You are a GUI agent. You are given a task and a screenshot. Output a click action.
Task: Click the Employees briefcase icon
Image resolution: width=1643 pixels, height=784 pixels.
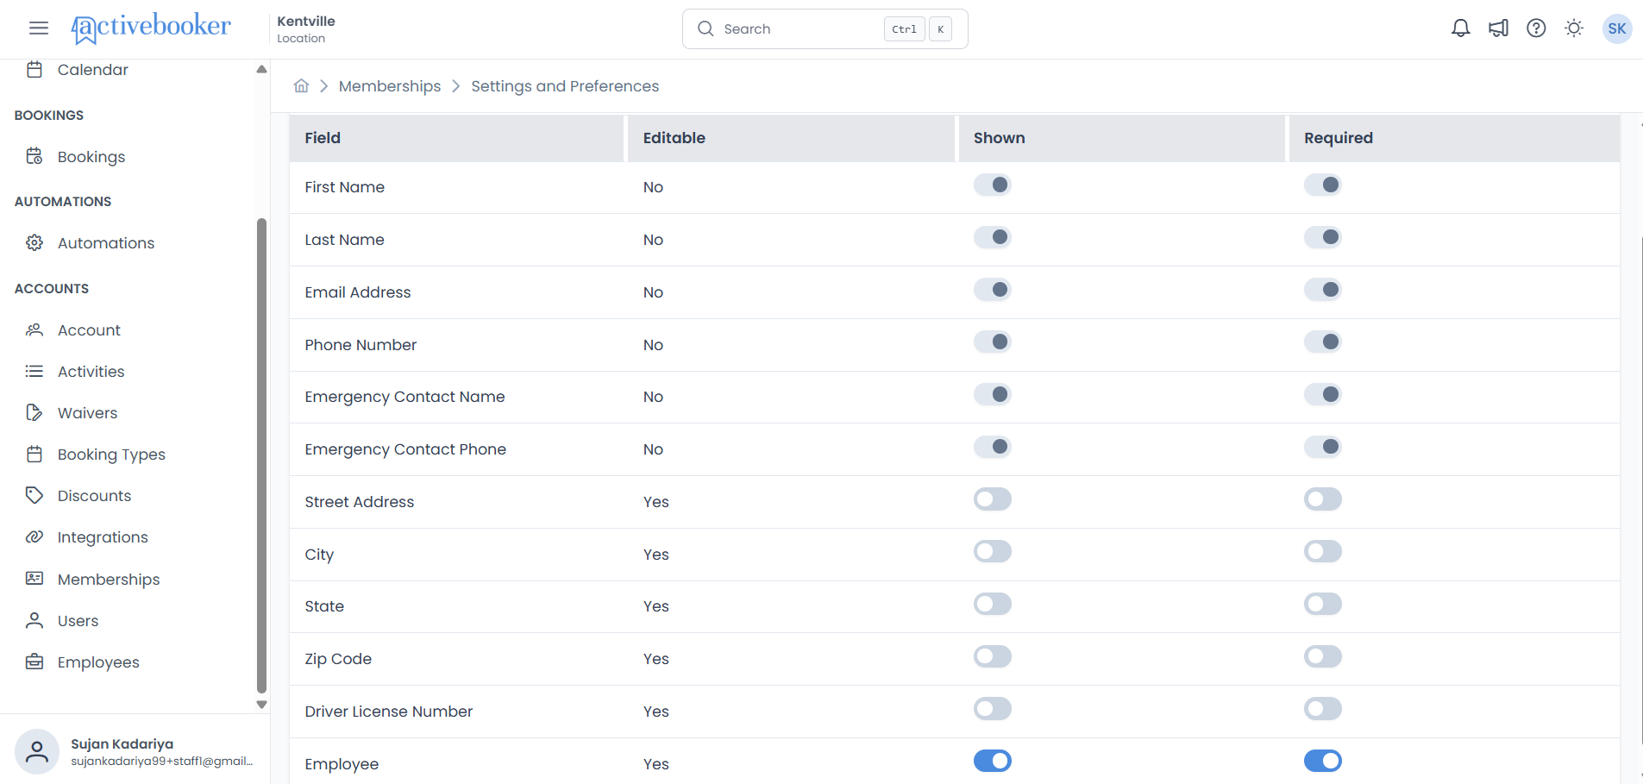point(34,662)
